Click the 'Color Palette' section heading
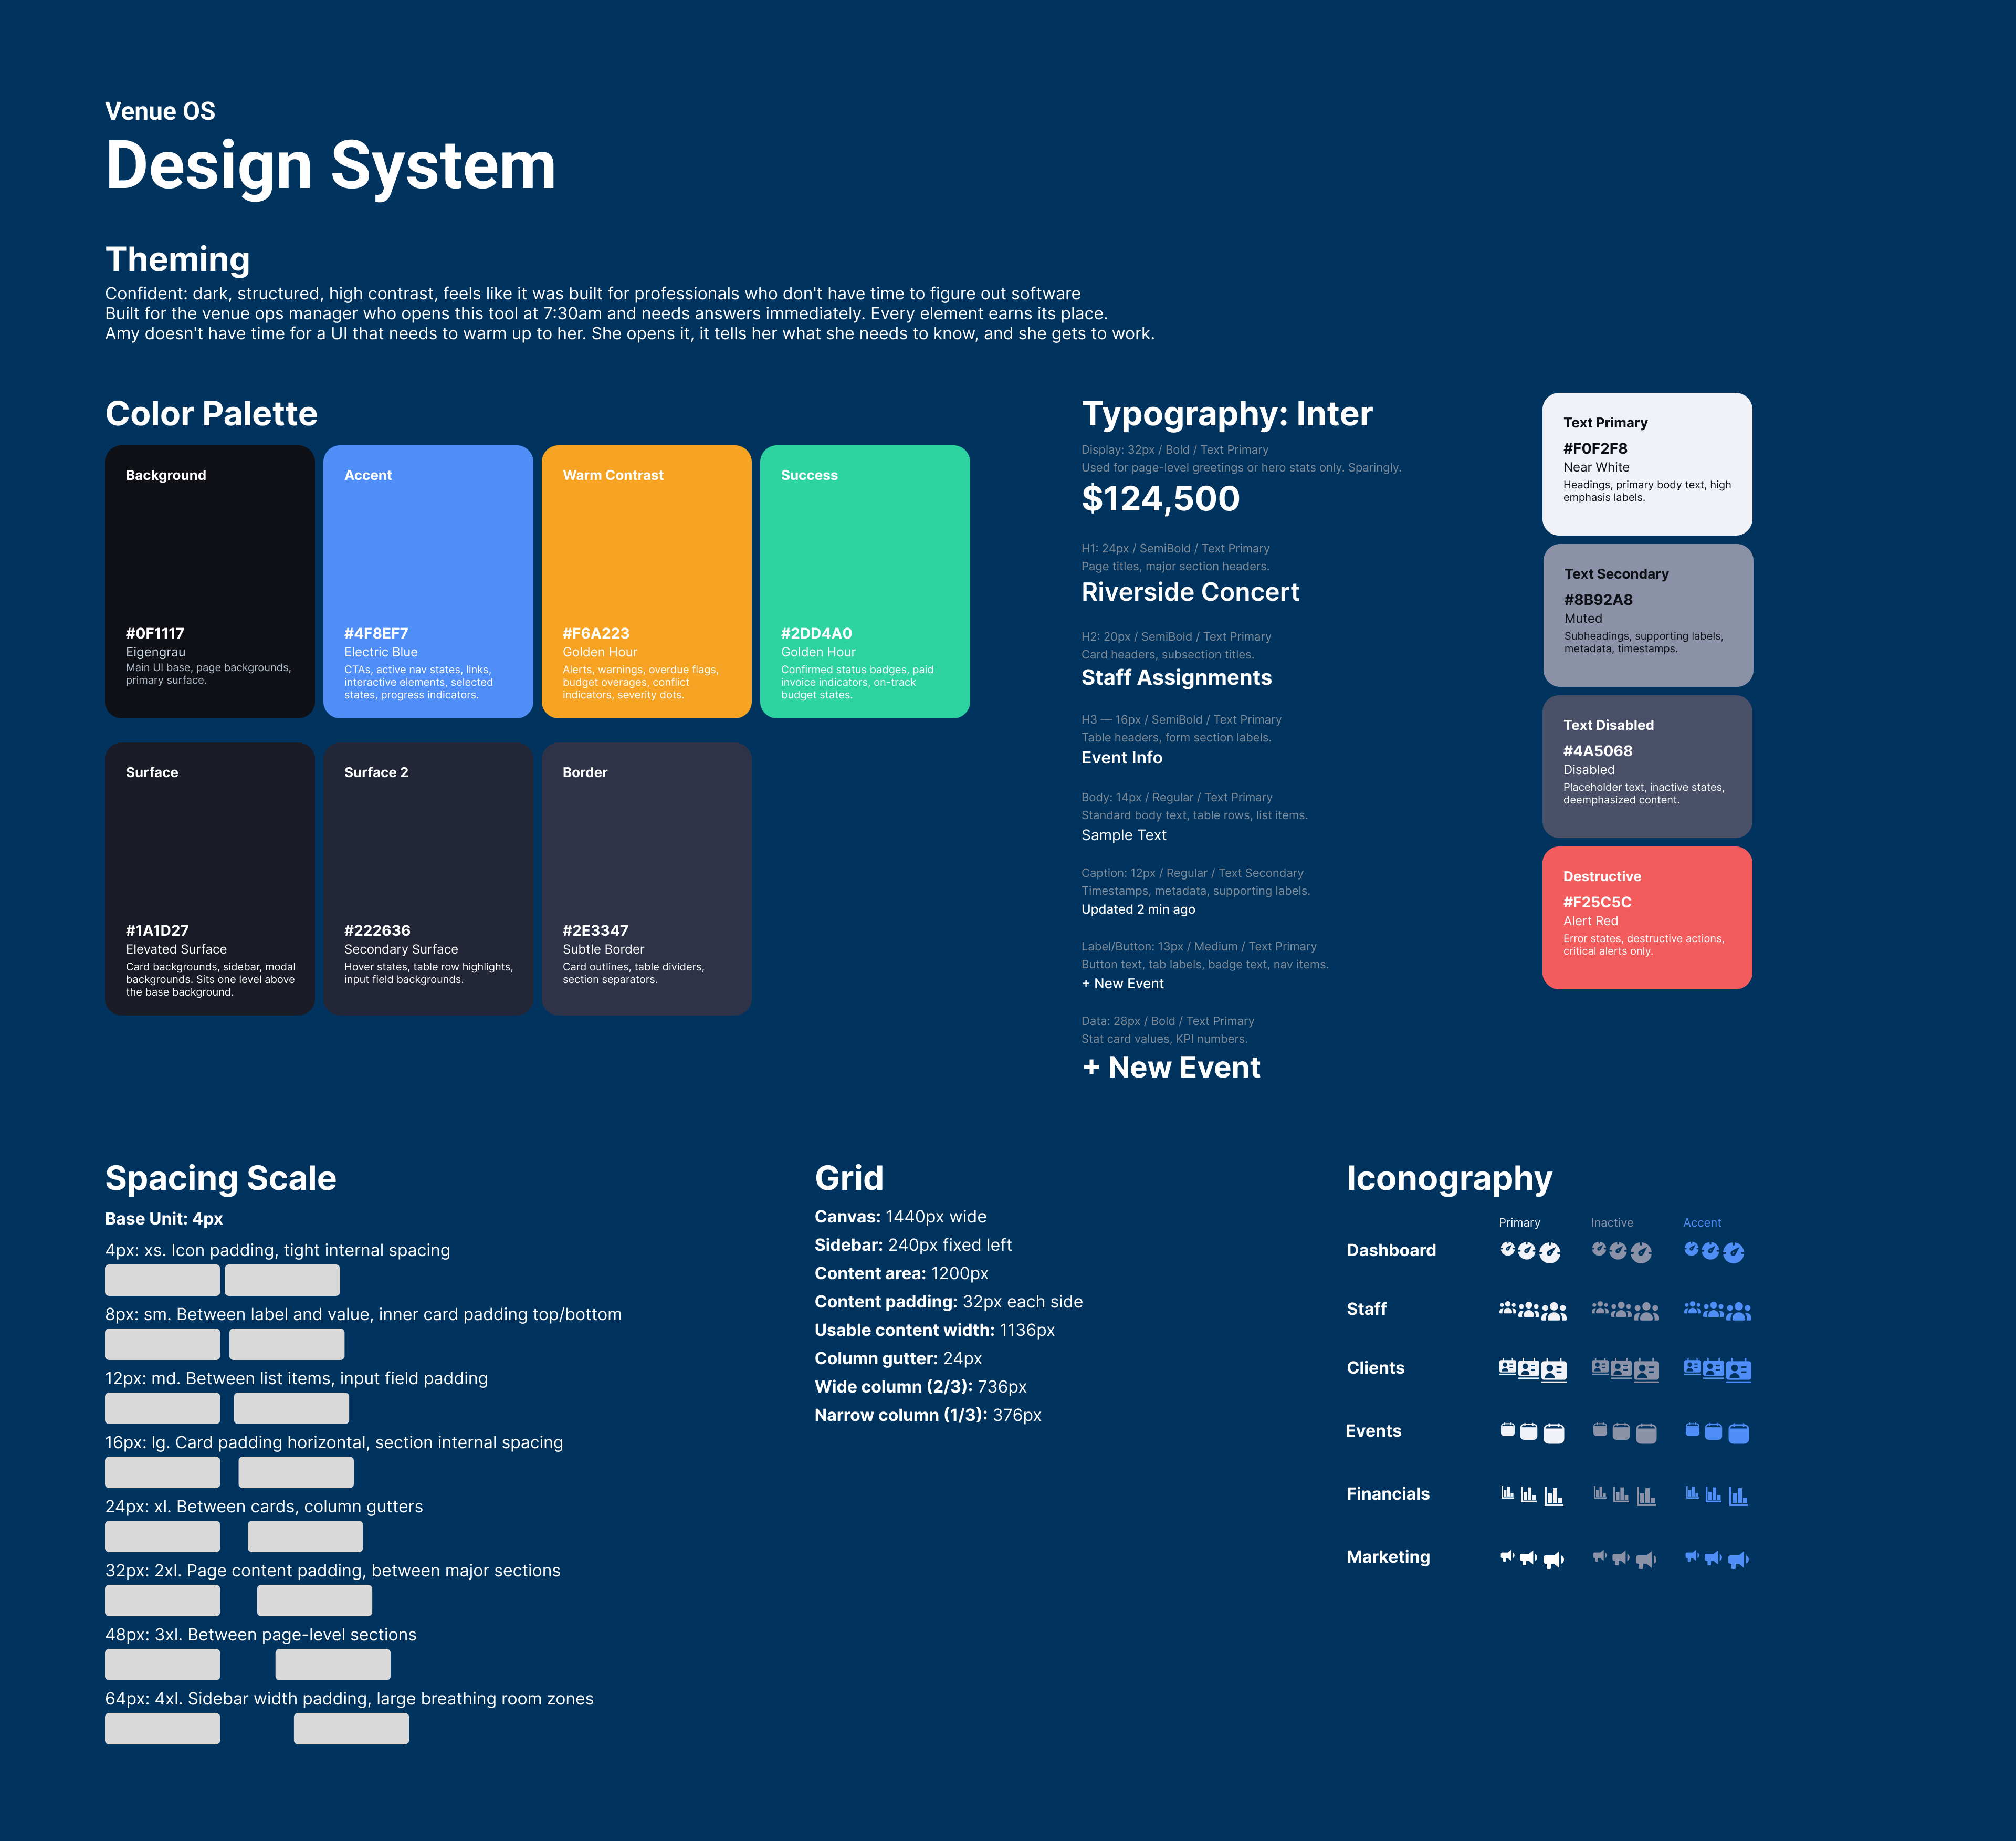Screen dimensions: 2016x1841 point(211,413)
